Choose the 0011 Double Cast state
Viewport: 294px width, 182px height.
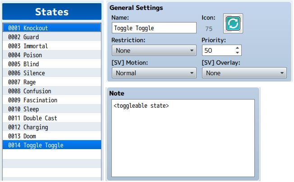(x=52, y=118)
